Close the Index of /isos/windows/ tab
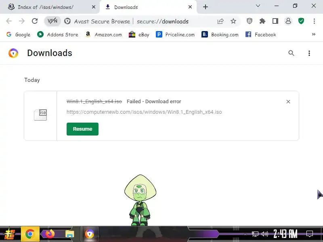Image resolution: width=323 pixels, height=242 pixels. pyautogui.click(x=94, y=7)
